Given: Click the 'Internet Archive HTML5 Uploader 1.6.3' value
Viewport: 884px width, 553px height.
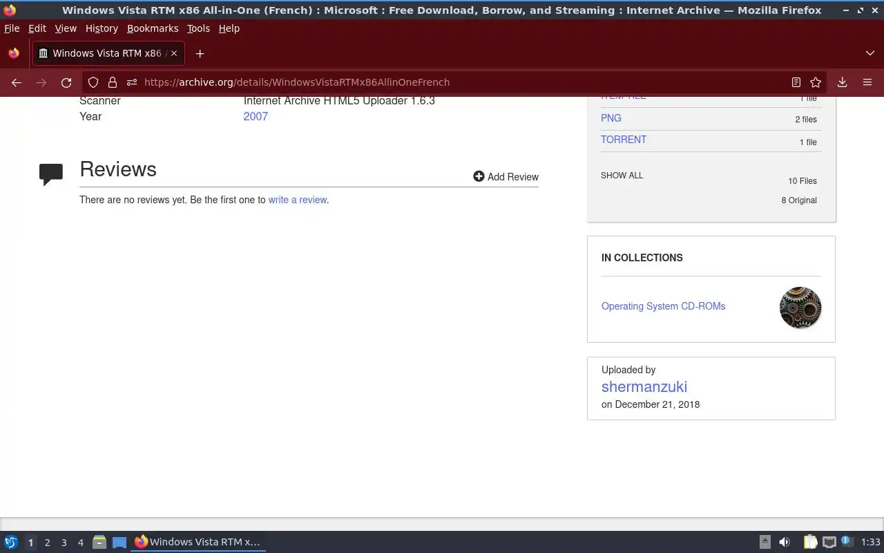Looking at the screenshot, I should click(x=339, y=101).
